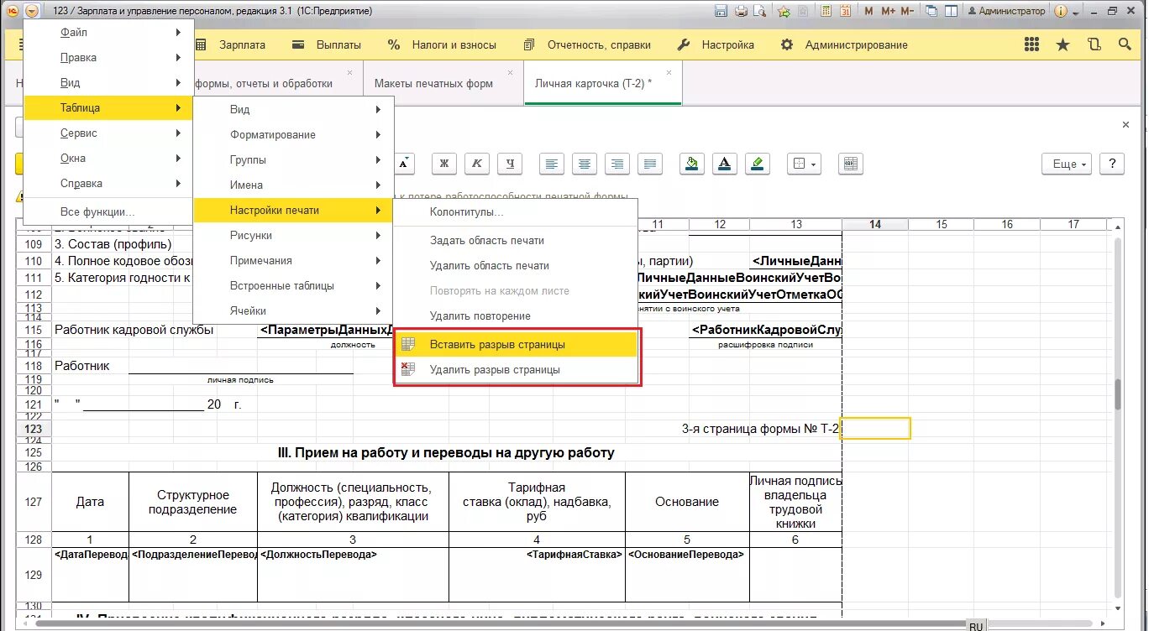Click the split window layout icon
This screenshot has width=1149, height=631.
[951, 11]
